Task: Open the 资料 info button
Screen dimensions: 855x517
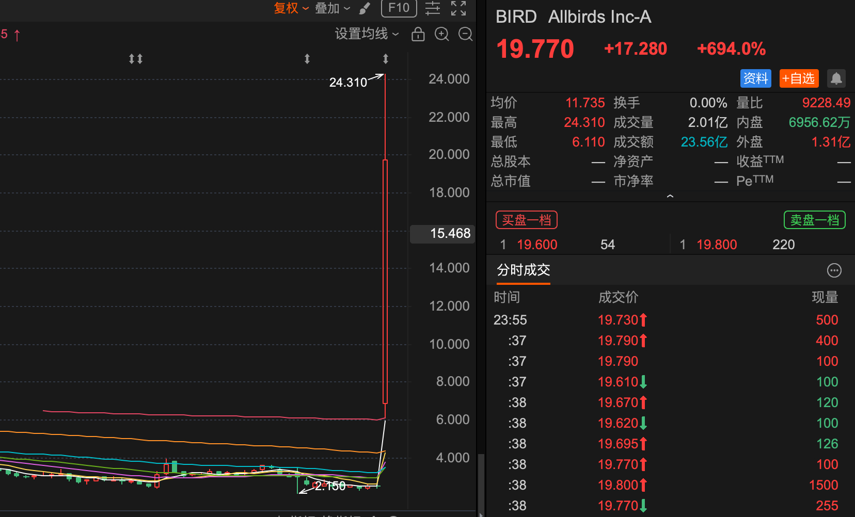Action: (756, 78)
